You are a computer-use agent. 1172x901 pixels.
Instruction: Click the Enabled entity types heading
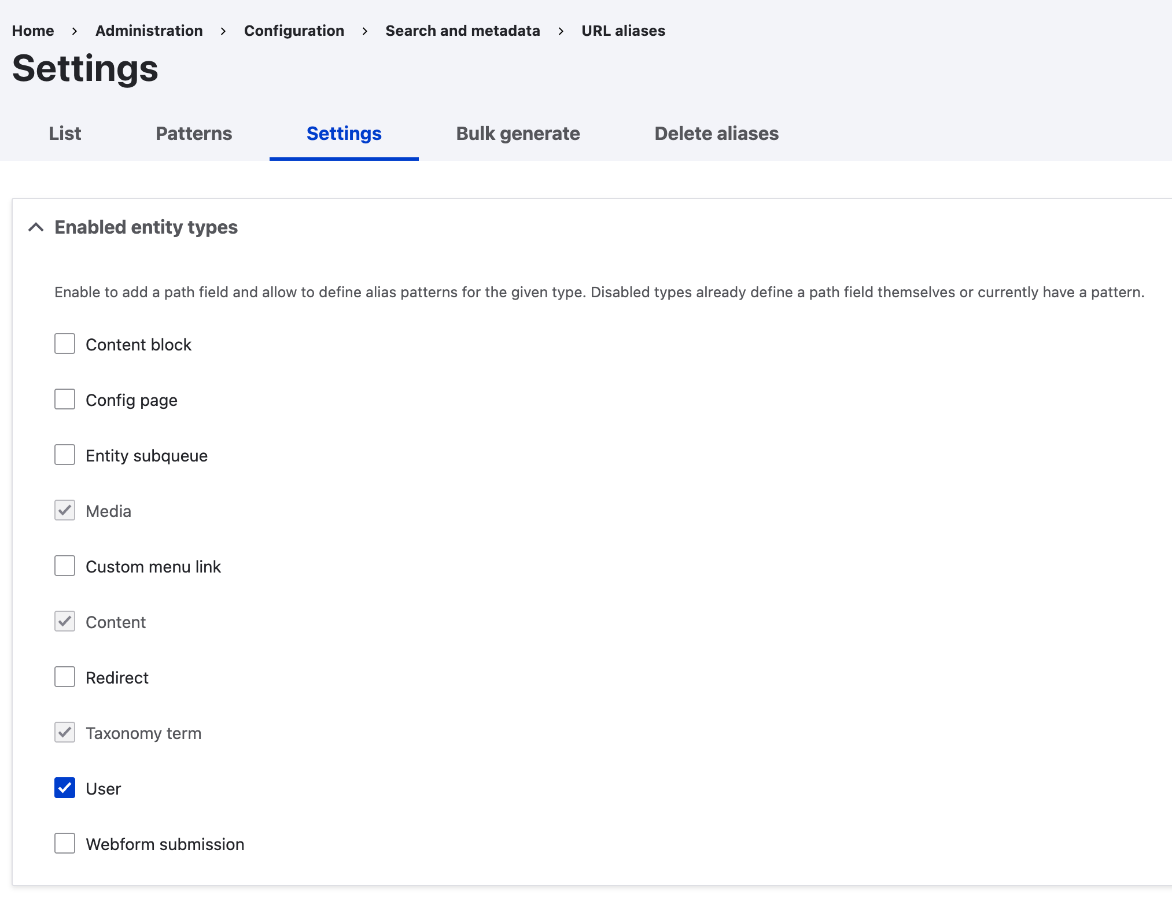point(146,227)
